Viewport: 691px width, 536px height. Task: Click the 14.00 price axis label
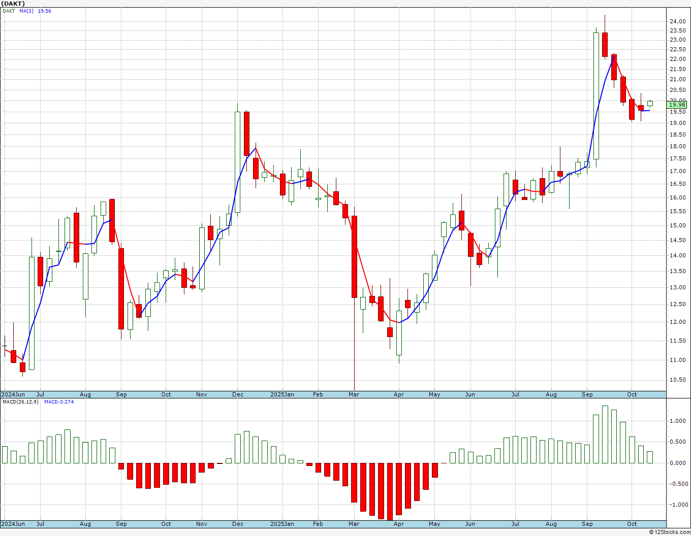coord(677,255)
